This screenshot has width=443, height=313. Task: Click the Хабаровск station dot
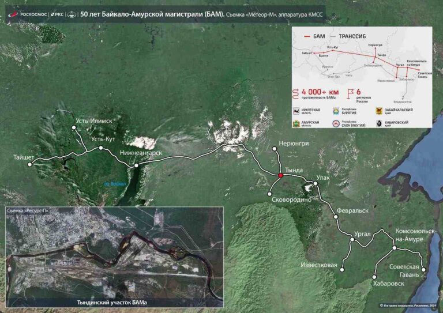click(374, 276)
